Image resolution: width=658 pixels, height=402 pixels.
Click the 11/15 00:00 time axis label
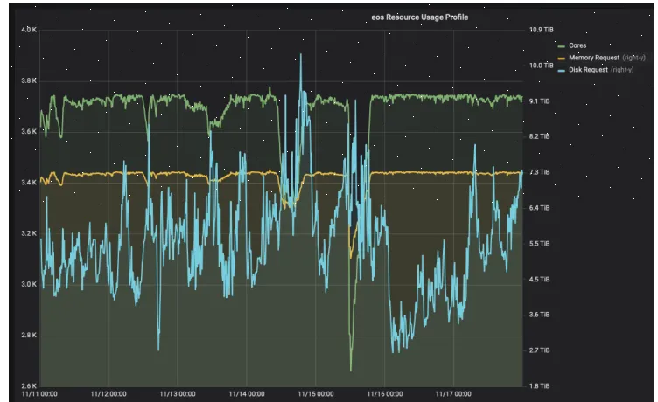(x=316, y=394)
